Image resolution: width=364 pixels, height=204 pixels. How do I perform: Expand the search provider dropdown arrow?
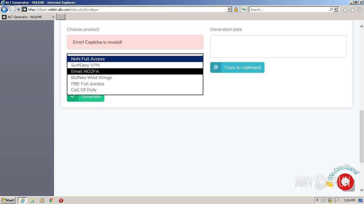click(336, 10)
